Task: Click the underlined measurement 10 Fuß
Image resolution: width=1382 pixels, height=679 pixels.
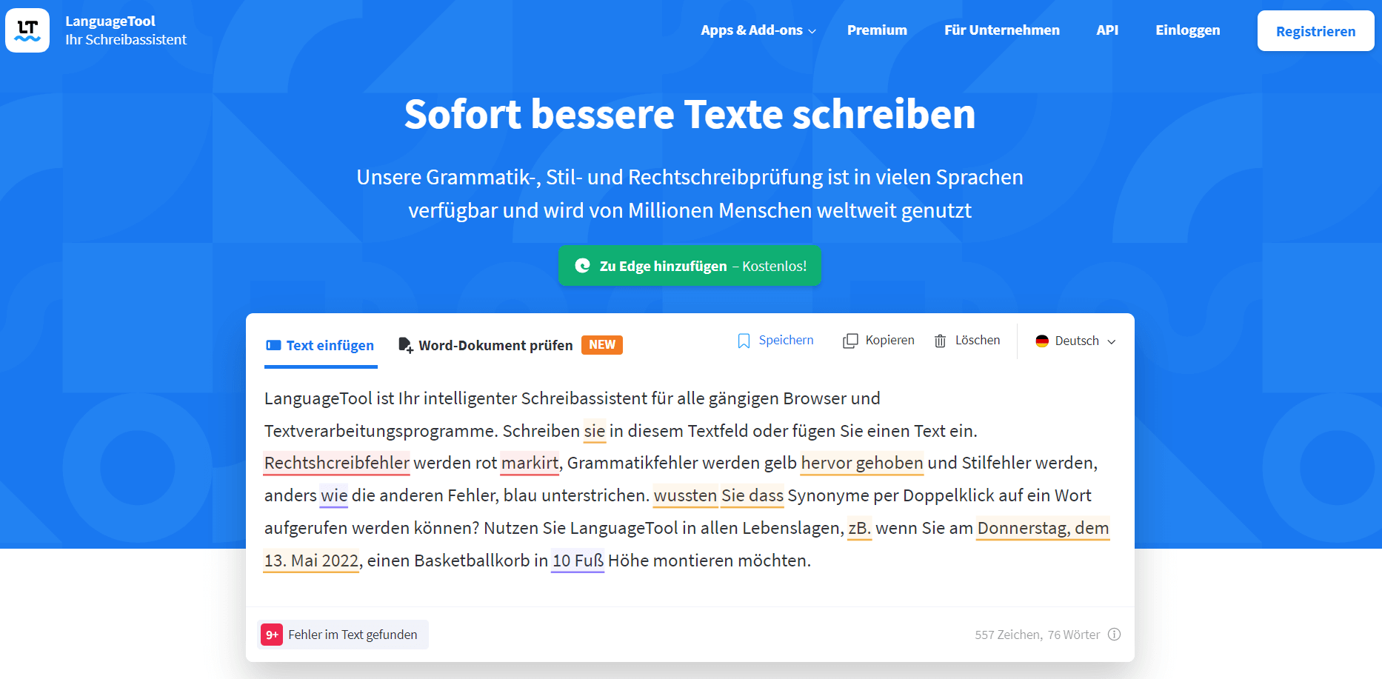Action: pyautogui.click(x=578, y=561)
